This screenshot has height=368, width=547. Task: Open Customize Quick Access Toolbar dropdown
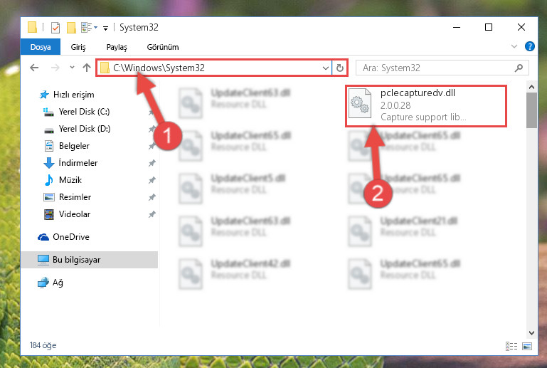[105, 28]
